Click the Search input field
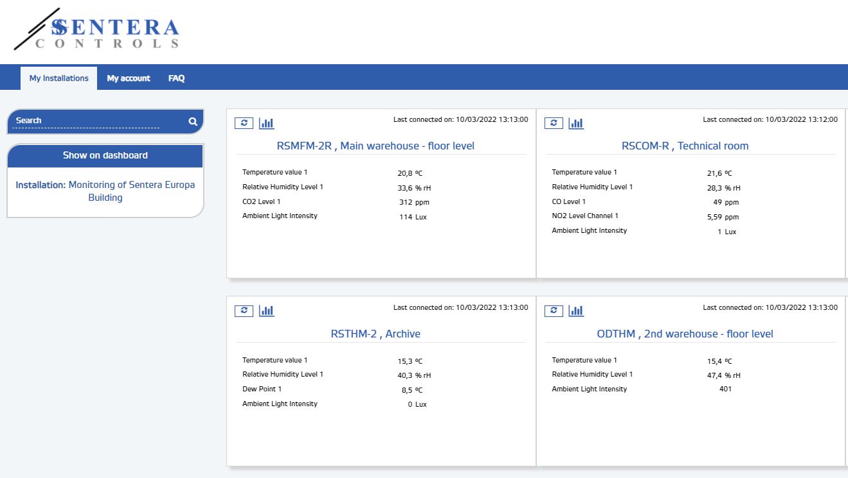The width and height of the screenshot is (848, 478). click(x=87, y=121)
